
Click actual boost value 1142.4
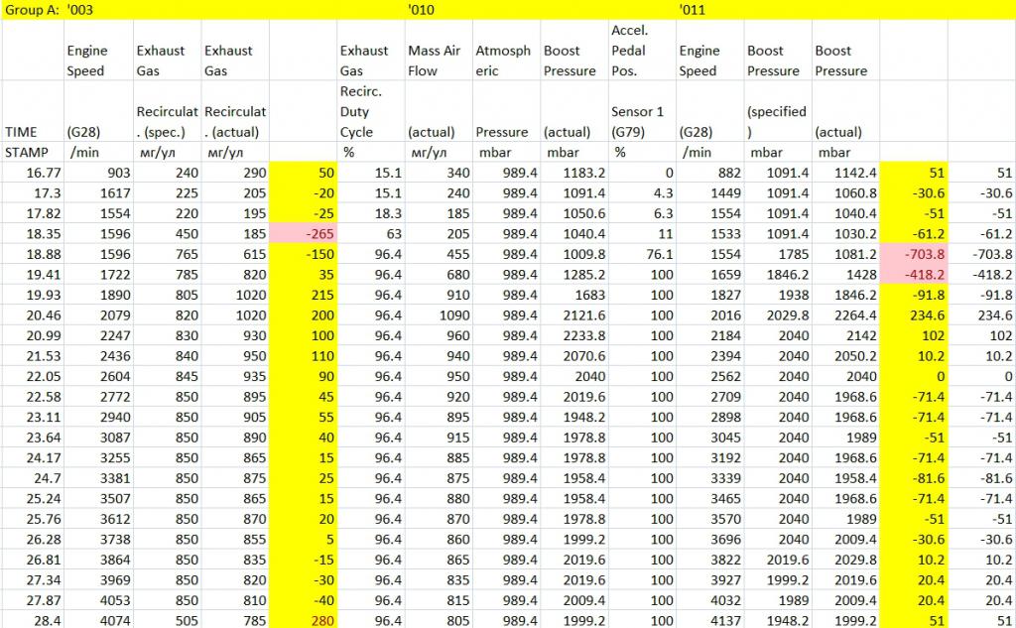[x=845, y=173]
